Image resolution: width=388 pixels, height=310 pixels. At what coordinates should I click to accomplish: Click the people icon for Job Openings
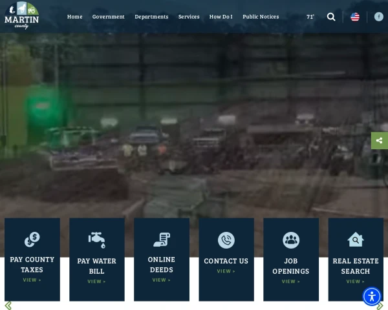pos(291,240)
